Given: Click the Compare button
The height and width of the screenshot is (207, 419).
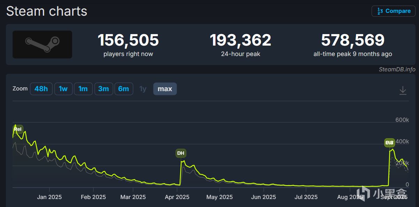Looking at the screenshot, I should point(394,11).
